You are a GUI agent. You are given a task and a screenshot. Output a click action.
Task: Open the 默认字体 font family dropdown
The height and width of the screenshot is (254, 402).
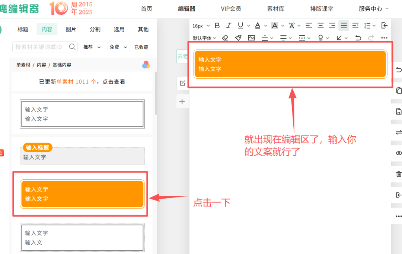click(204, 38)
